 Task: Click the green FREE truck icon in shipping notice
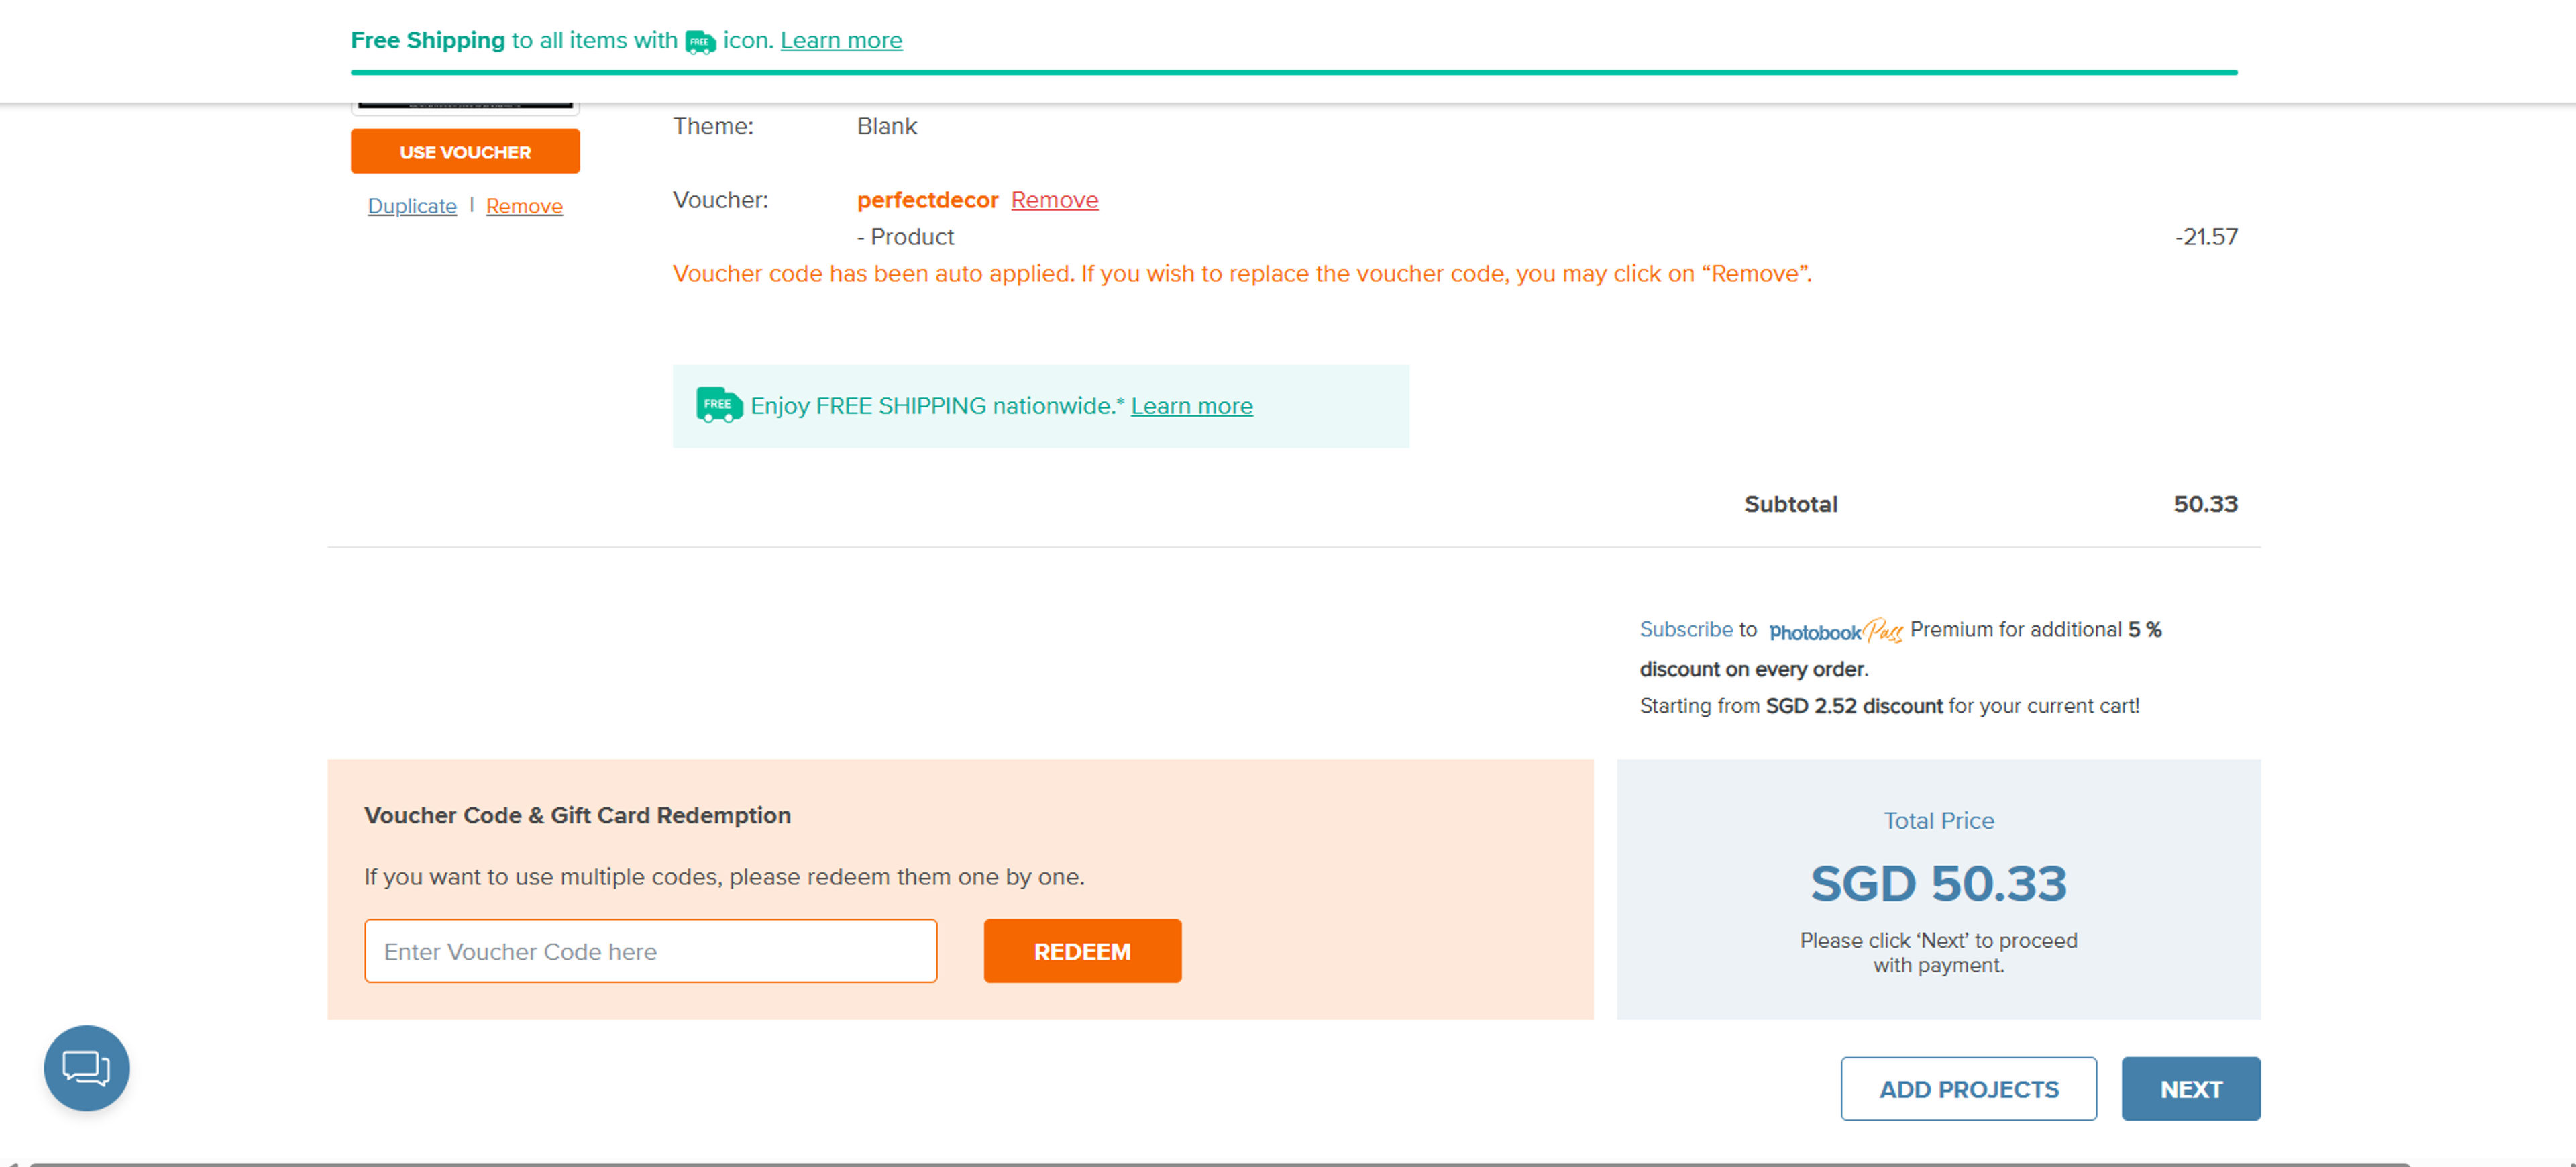click(x=718, y=405)
